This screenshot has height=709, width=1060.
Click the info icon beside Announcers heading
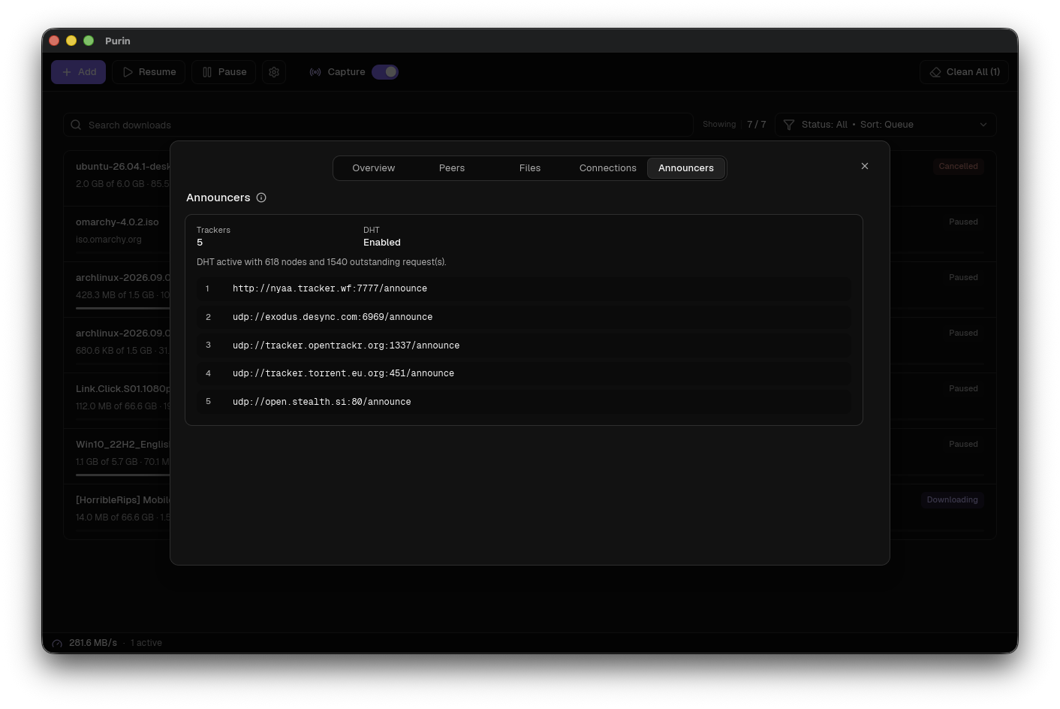261,198
